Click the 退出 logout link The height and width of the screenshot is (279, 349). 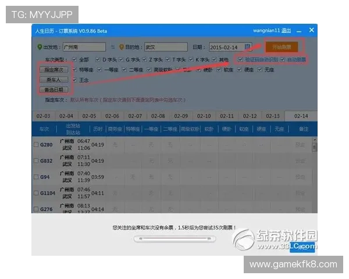point(286,30)
